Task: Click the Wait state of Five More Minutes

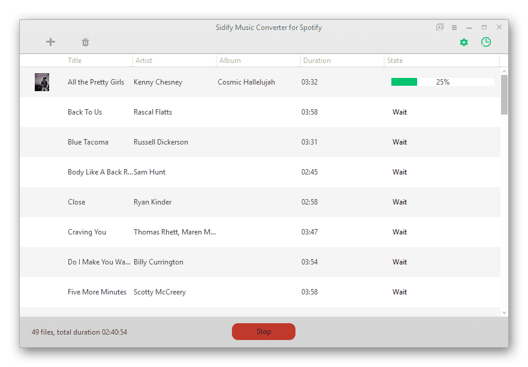Action: (x=400, y=292)
